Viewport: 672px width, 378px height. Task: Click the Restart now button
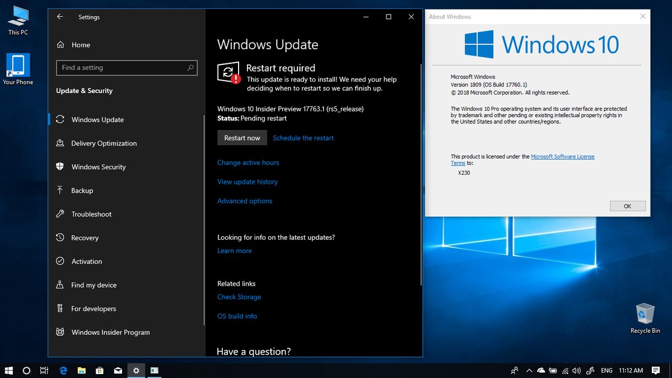[242, 137]
